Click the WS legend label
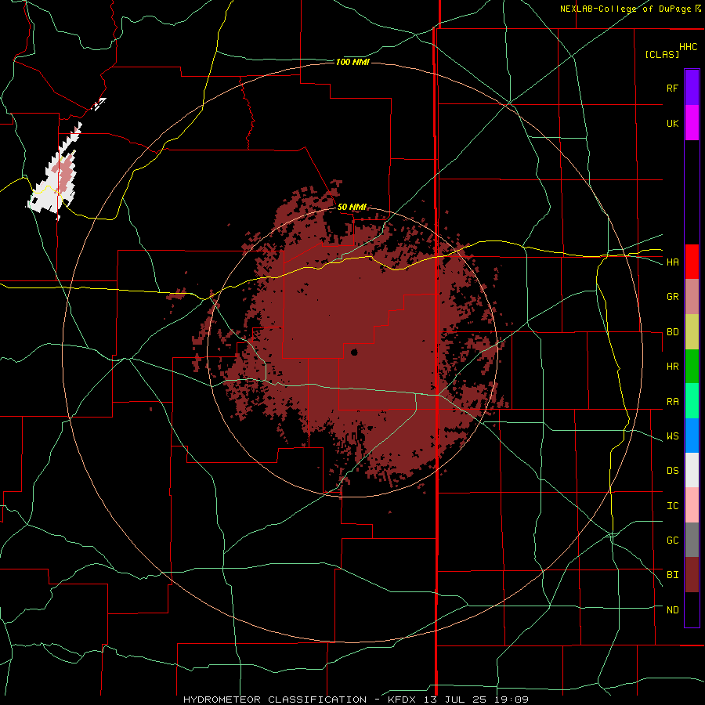705x705 pixels. point(673,436)
